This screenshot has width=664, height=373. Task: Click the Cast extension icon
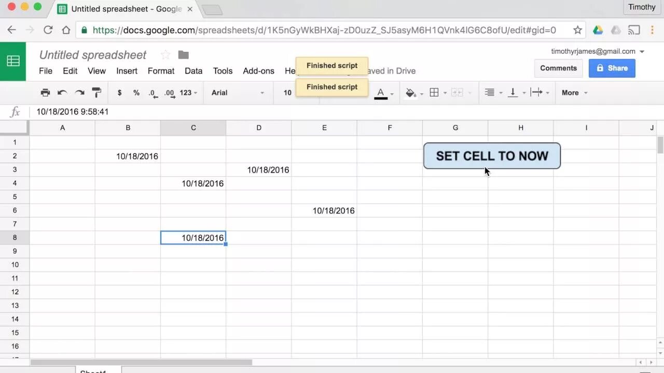(634, 30)
